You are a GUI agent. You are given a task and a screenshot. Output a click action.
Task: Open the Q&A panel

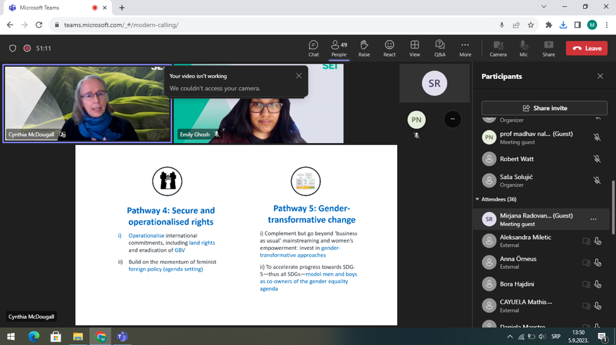click(440, 48)
